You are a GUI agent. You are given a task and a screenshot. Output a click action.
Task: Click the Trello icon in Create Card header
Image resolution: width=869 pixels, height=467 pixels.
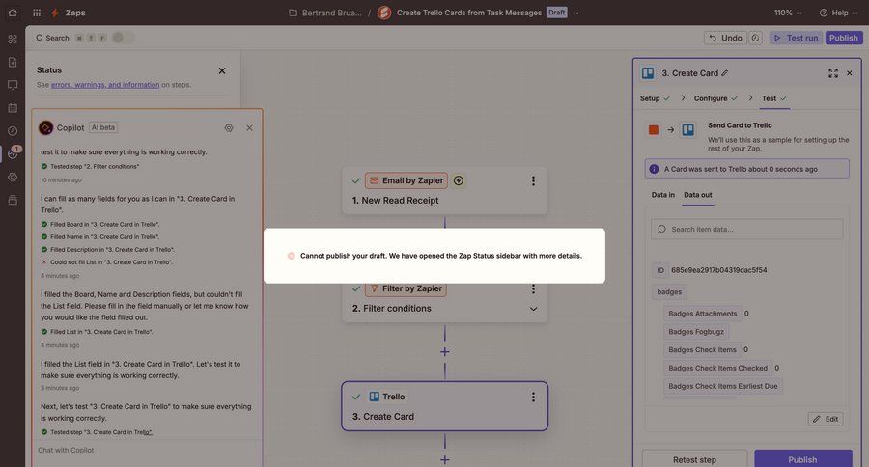tap(647, 73)
